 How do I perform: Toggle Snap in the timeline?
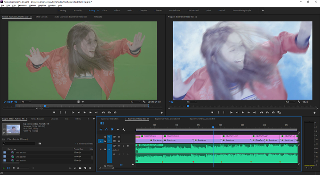point(106,129)
